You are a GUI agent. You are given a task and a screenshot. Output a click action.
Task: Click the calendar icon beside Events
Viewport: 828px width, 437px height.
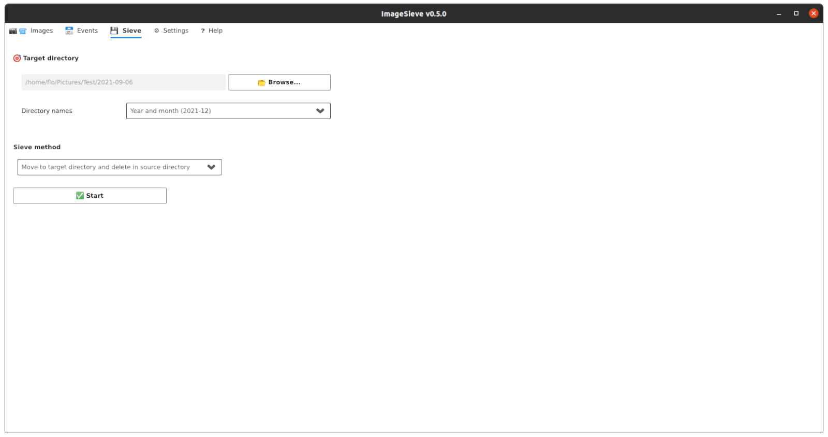tap(69, 31)
